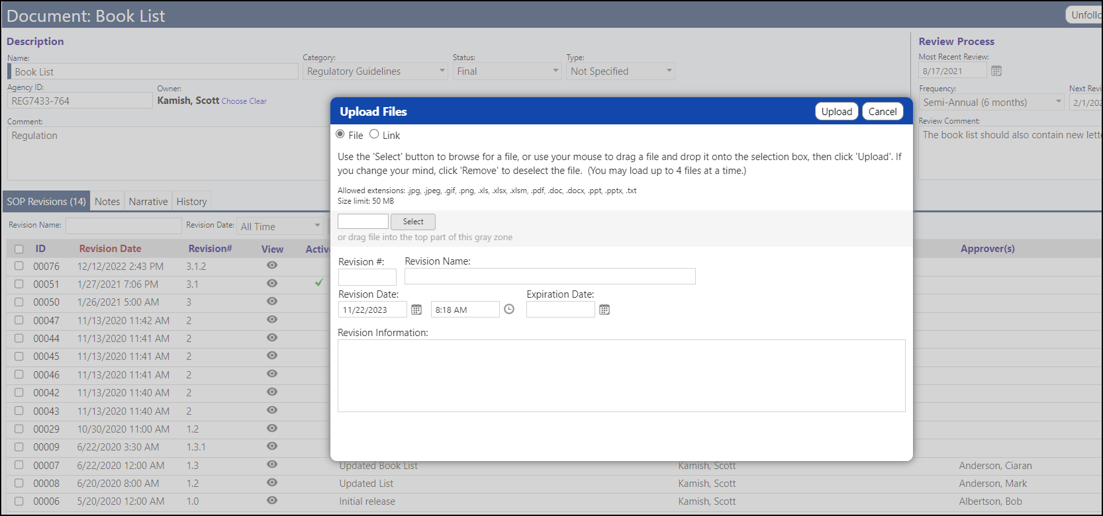Click the revision time field showing 8:18 AM

coord(465,310)
